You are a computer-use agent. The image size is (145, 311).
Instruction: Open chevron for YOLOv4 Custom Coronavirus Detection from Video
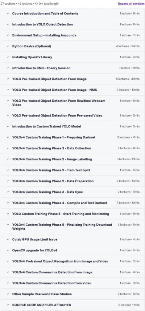(8, 283)
